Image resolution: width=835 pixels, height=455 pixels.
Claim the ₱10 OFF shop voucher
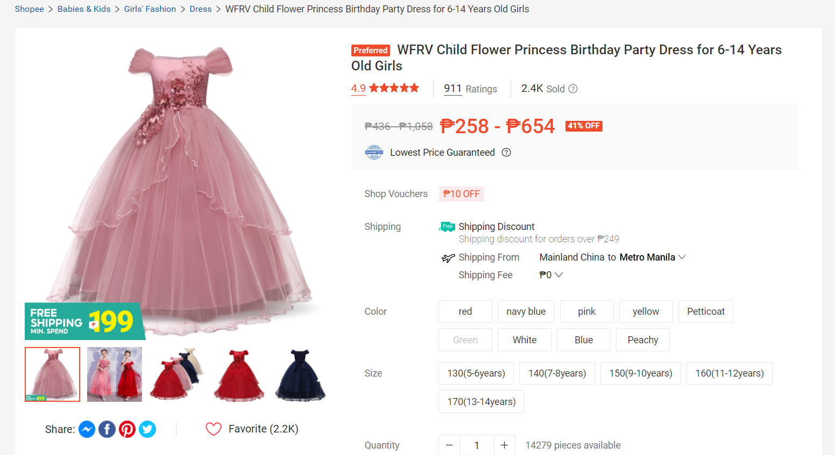[462, 194]
